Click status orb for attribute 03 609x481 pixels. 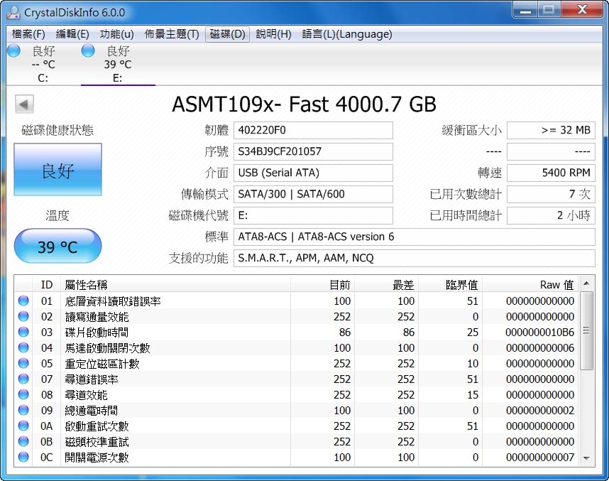[23, 332]
